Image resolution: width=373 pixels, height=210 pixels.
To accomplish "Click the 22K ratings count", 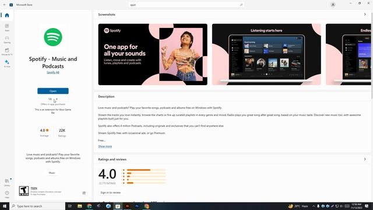I will pos(62,132).
